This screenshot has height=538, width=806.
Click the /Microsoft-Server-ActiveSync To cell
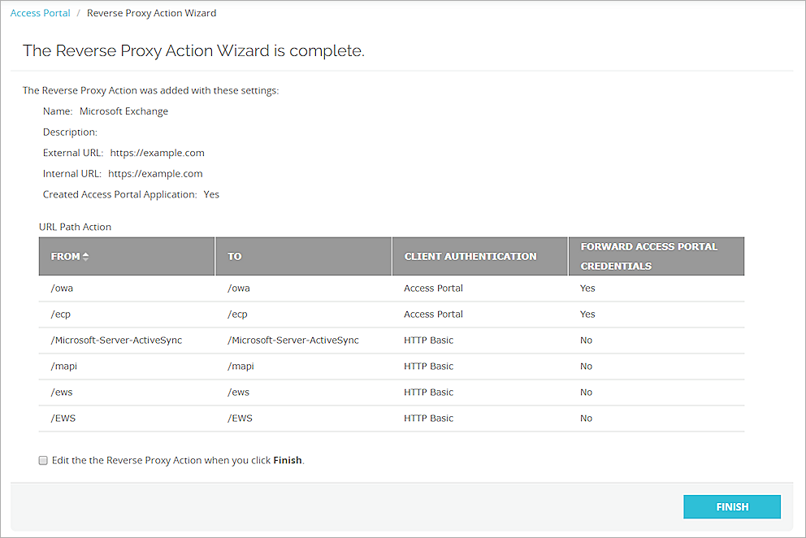pos(293,341)
